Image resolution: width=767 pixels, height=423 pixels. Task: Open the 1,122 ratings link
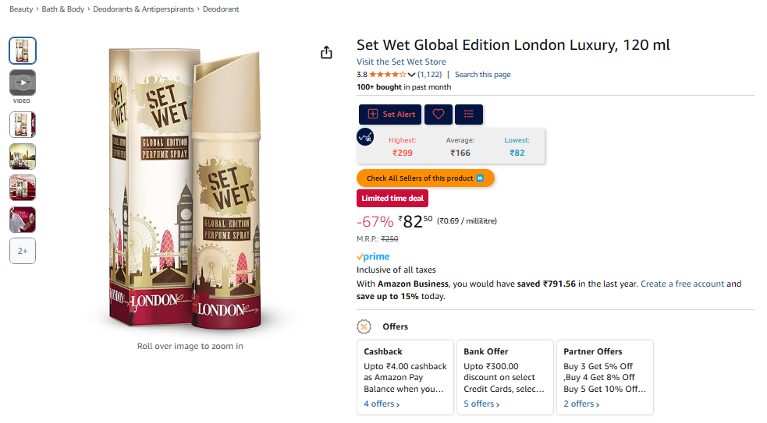(429, 75)
